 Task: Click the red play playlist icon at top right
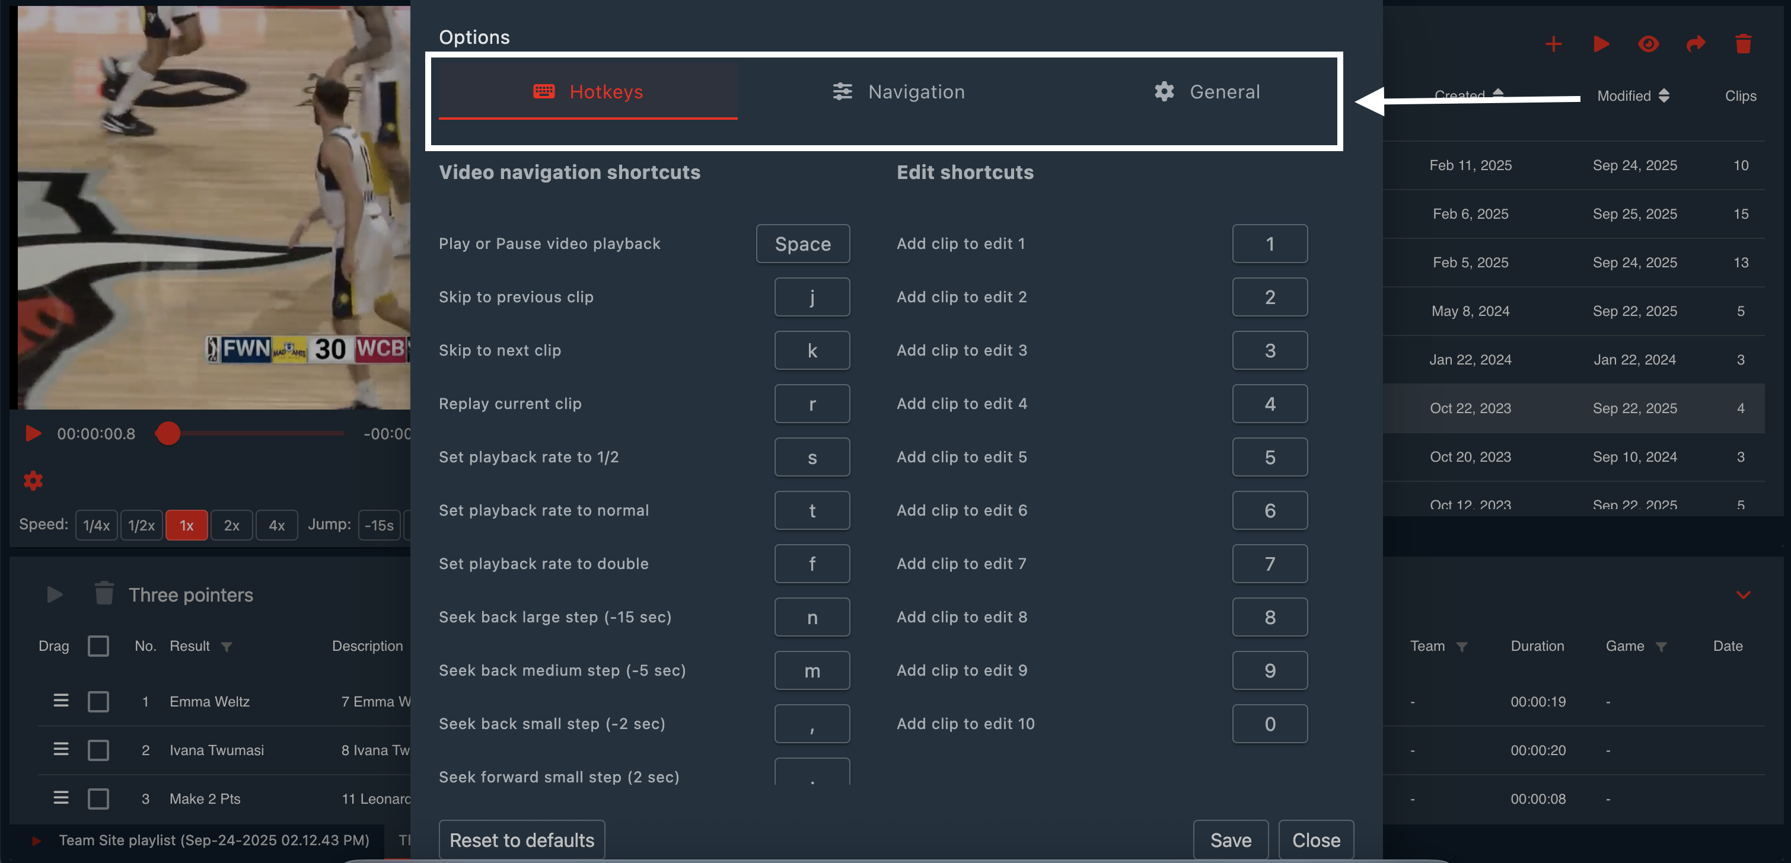1601,44
